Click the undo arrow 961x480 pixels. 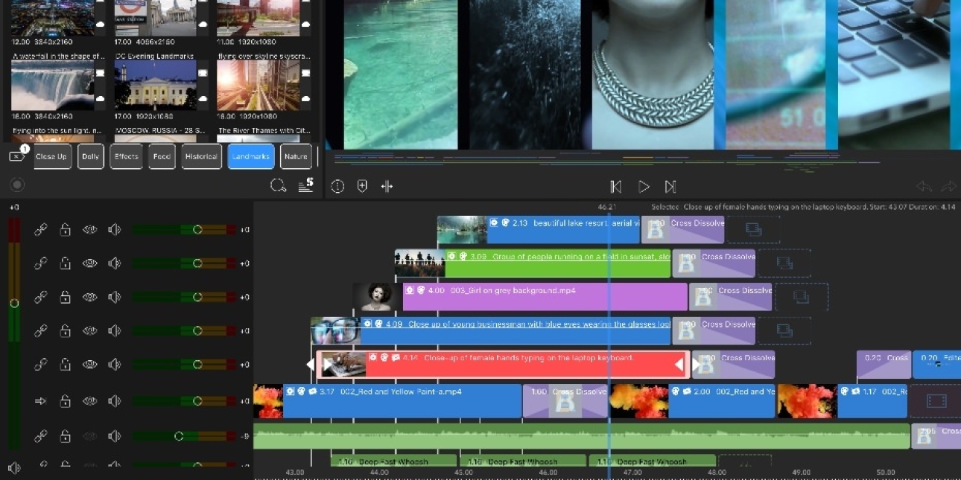[924, 187]
